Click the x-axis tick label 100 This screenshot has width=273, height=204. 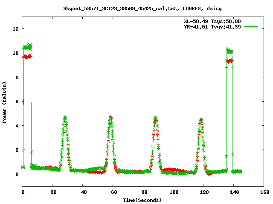[x=174, y=192]
